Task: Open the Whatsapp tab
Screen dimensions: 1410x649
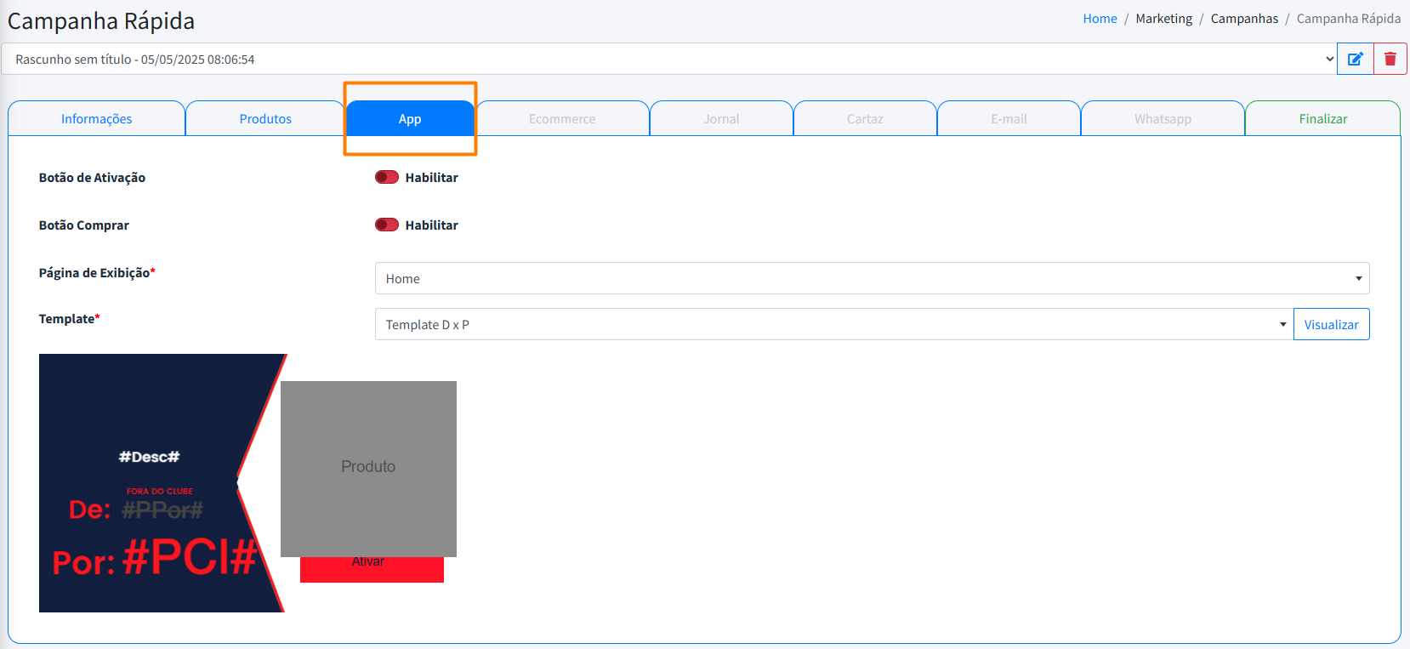Action: tap(1163, 119)
